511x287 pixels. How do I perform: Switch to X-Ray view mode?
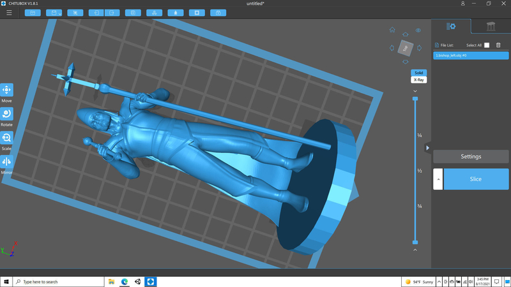click(x=418, y=80)
